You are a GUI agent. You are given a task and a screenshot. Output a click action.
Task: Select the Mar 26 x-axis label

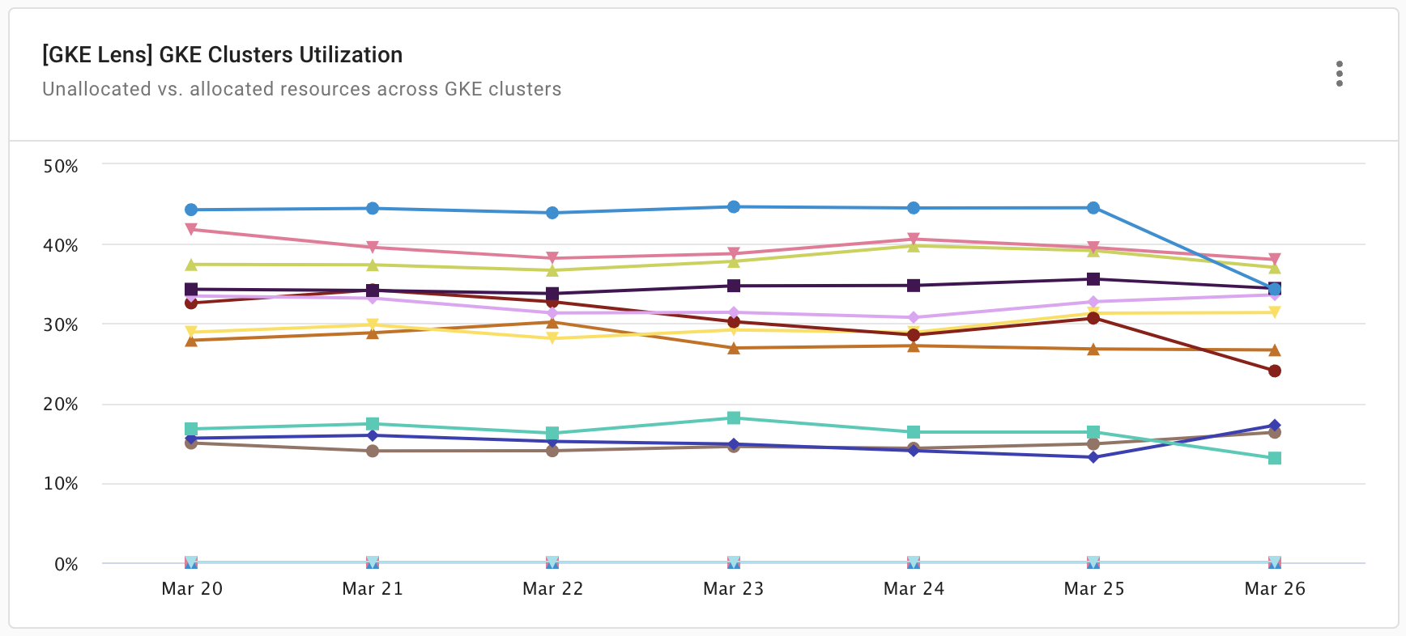tap(1275, 589)
